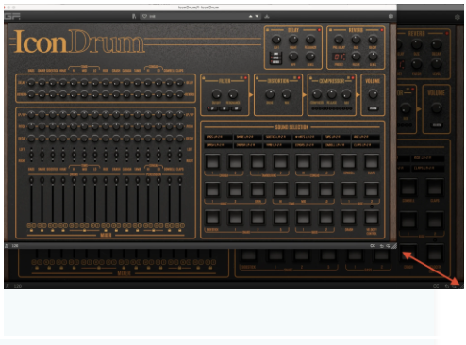Click the undo arrow in the front window's bottom bar
466x345 pixels.
click(382, 246)
